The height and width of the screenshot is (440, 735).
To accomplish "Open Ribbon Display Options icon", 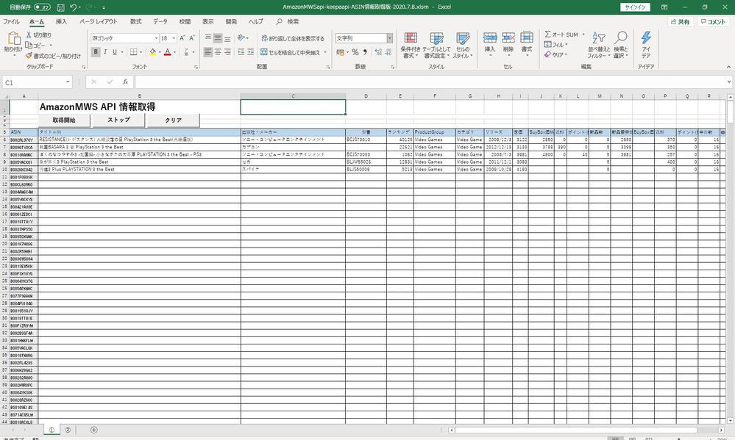I will pos(664,7).
